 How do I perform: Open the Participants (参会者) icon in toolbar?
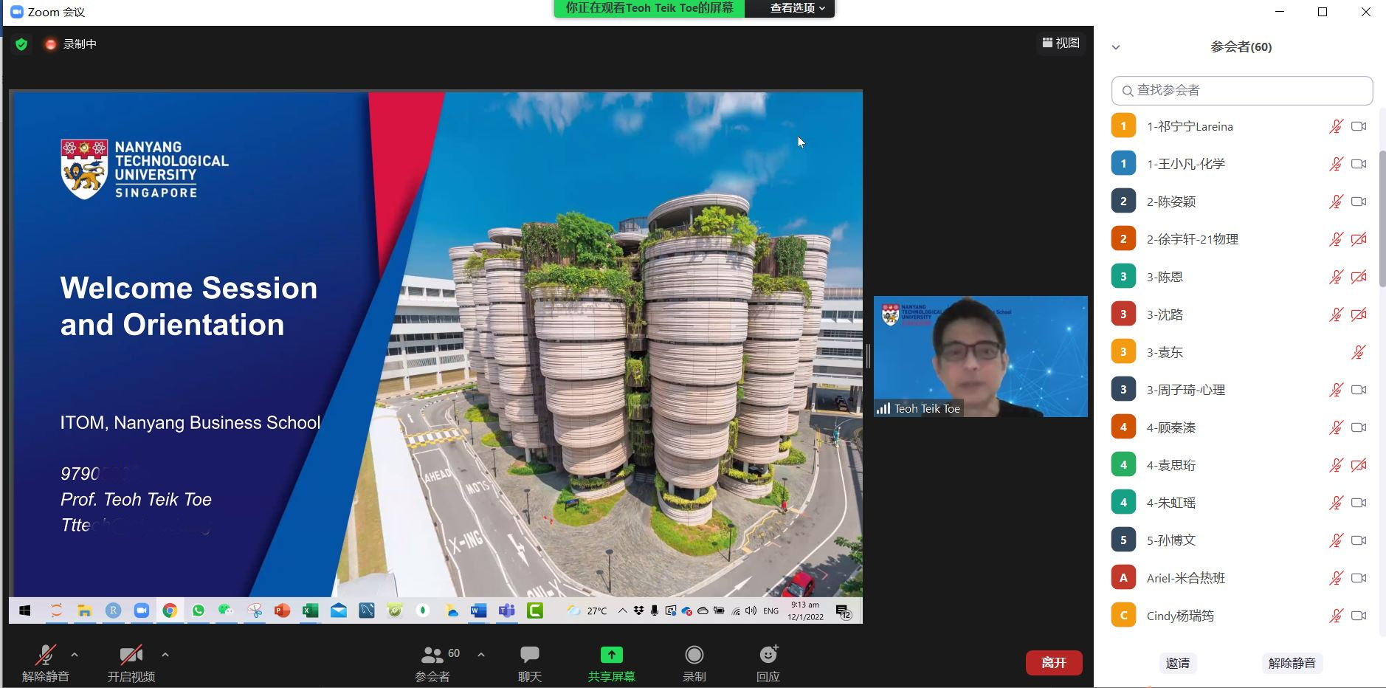432,655
